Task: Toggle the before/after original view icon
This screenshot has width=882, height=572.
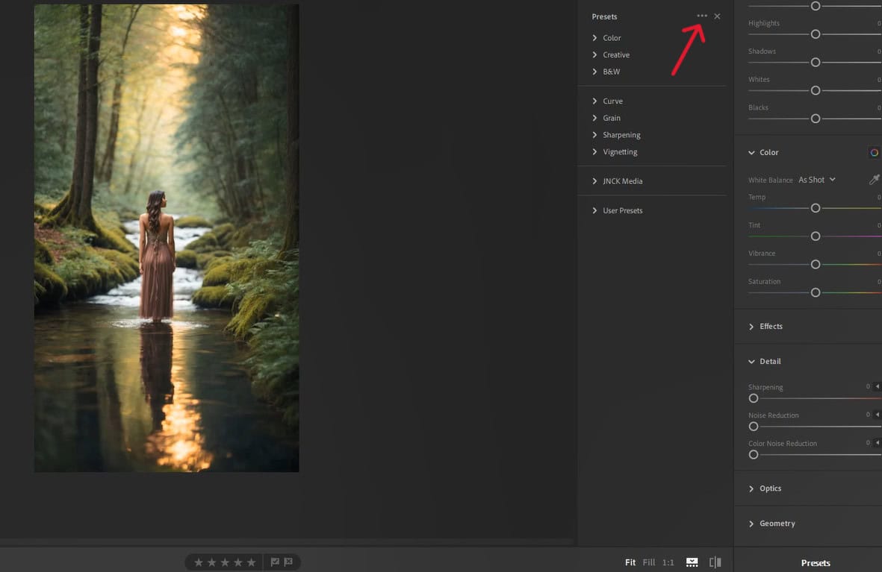Action: [715, 562]
